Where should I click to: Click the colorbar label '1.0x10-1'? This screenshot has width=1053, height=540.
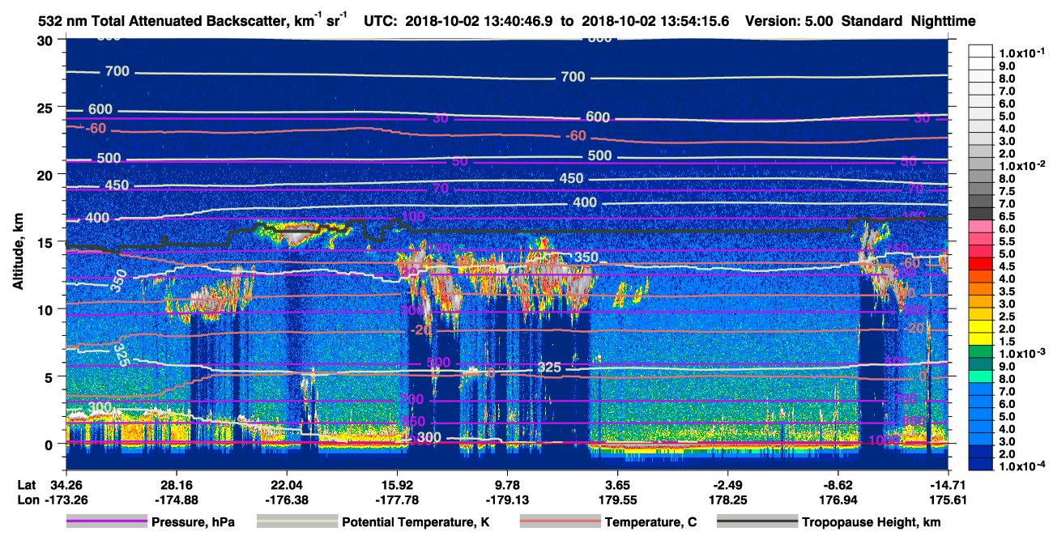coord(1021,52)
